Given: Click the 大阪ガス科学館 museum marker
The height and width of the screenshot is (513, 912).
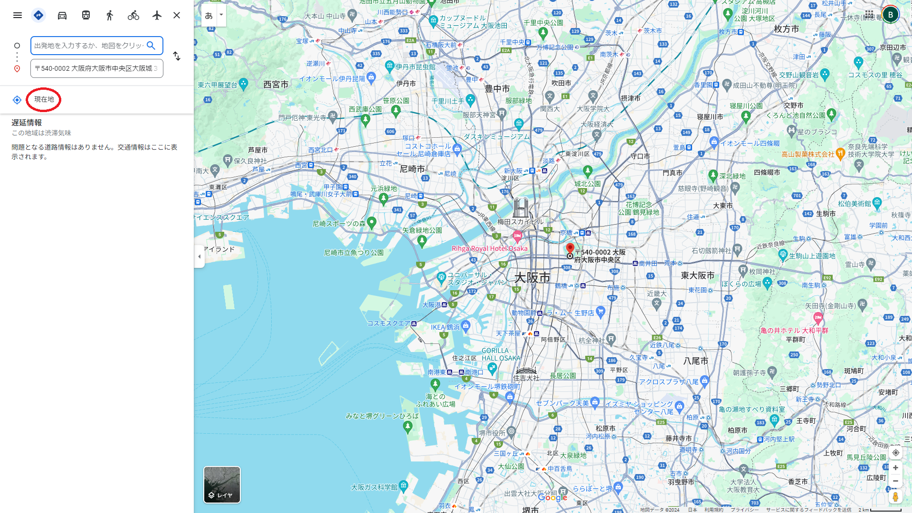Looking at the screenshot, I should [x=403, y=485].
